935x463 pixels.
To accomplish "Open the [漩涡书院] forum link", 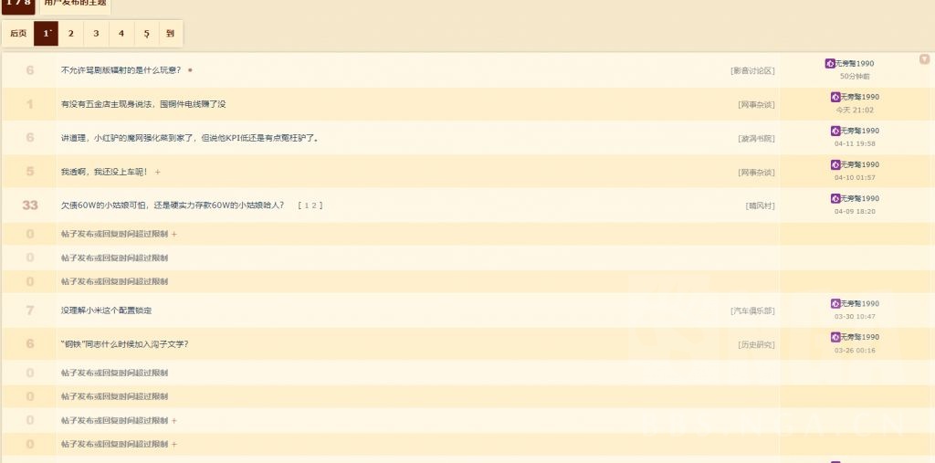I will [757, 139].
